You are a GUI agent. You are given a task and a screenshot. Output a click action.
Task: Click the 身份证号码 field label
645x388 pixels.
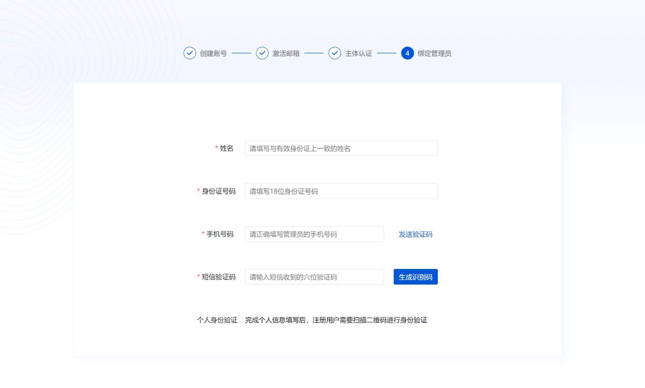tap(219, 191)
